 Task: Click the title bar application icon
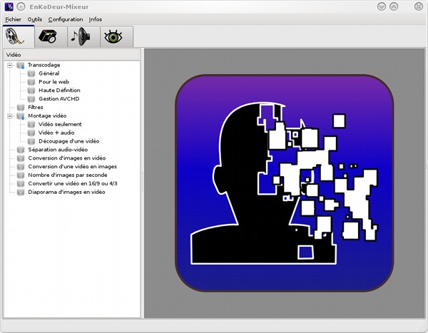9,6
